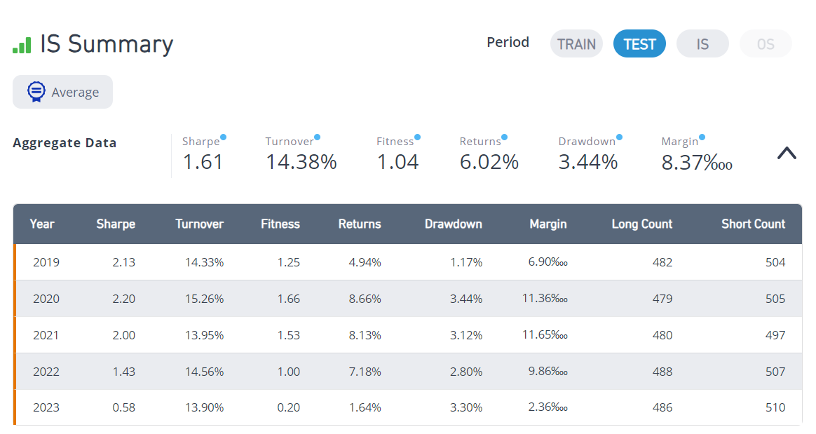Sort table by Sharpe column header
The image size is (816, 434).
click(116, 224)
